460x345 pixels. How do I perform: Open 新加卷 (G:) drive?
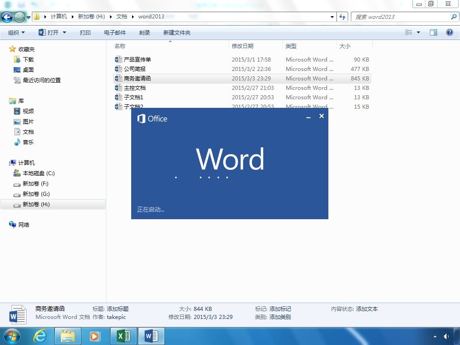click(36, 194)
